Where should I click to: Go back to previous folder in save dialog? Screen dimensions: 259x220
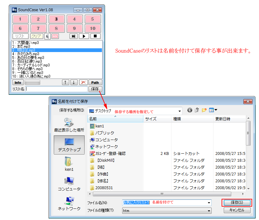point(190,110)
